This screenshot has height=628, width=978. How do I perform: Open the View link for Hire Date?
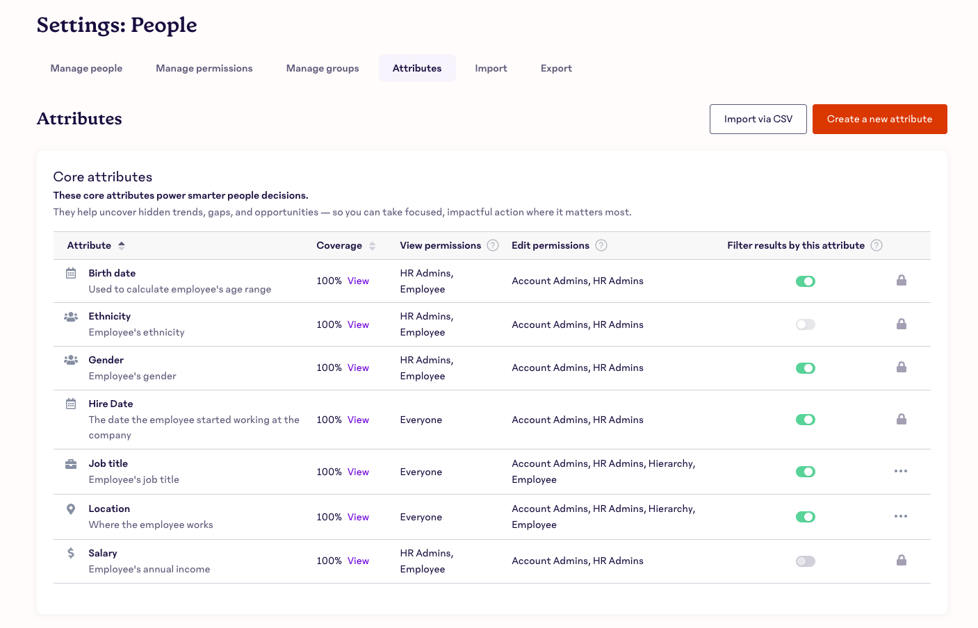click(358, 420)
